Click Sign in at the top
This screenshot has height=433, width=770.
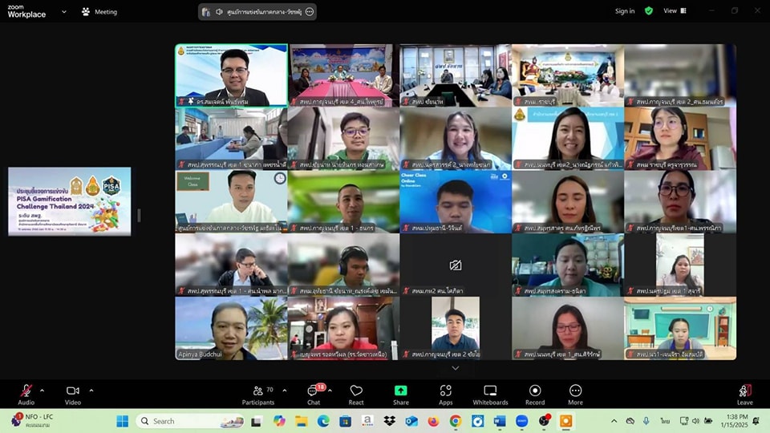625,10
